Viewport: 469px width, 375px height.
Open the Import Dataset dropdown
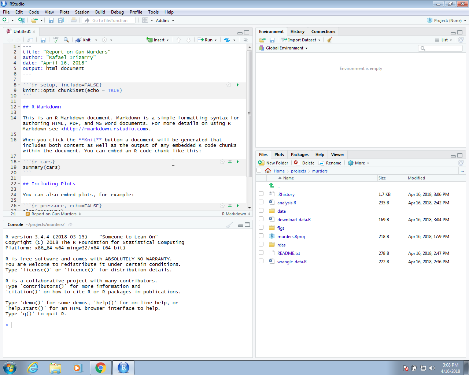pyautogui.click(x=301, y=40)
